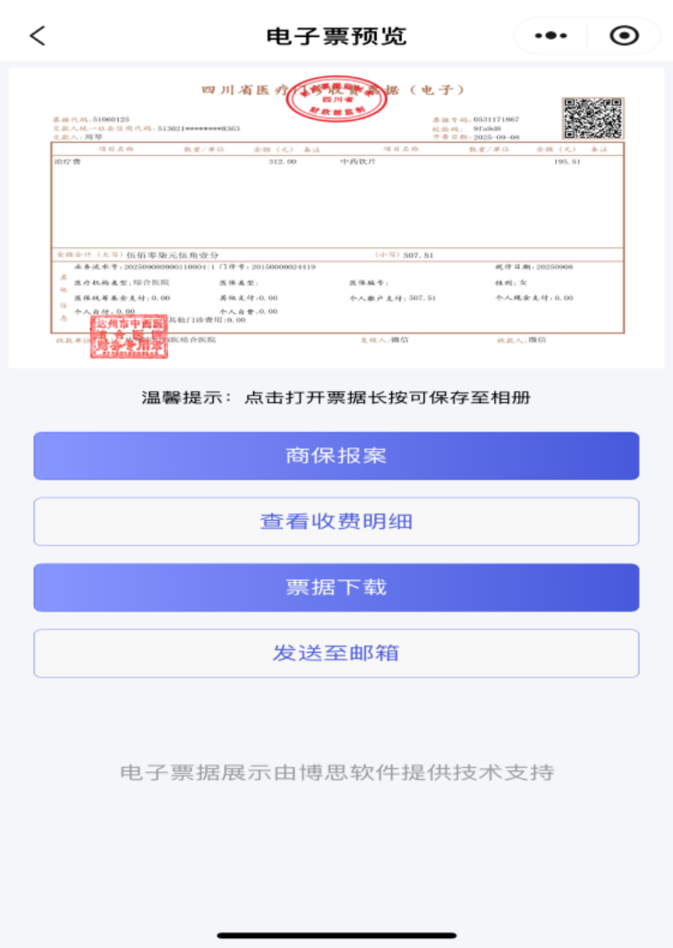Viewport: 673px width, 948px height.
Task: Tap the home indicator bar at bottom
Action: click(x=336, y=936)
